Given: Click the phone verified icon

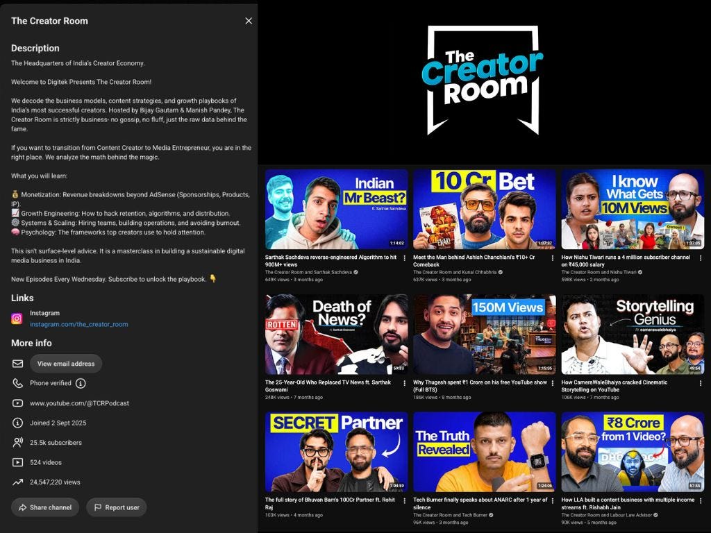Looking at the screenshot, I should [x=17, y=383].
